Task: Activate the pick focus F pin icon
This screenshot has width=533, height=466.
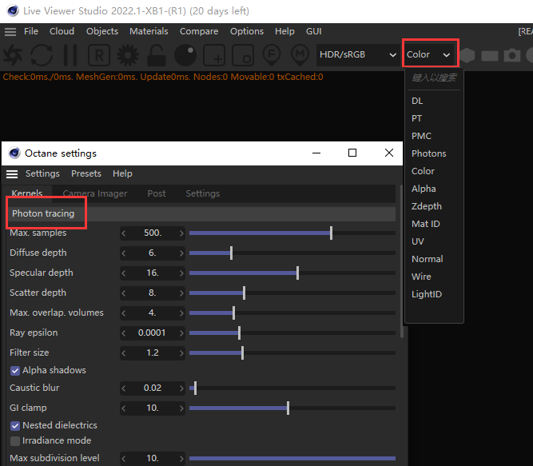Action: click(271, 54)
